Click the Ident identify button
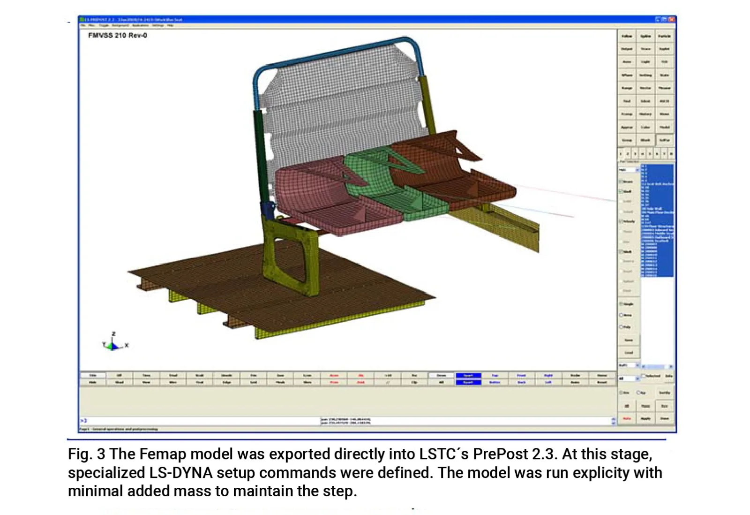The image size is (750, 515). [645, 101]
